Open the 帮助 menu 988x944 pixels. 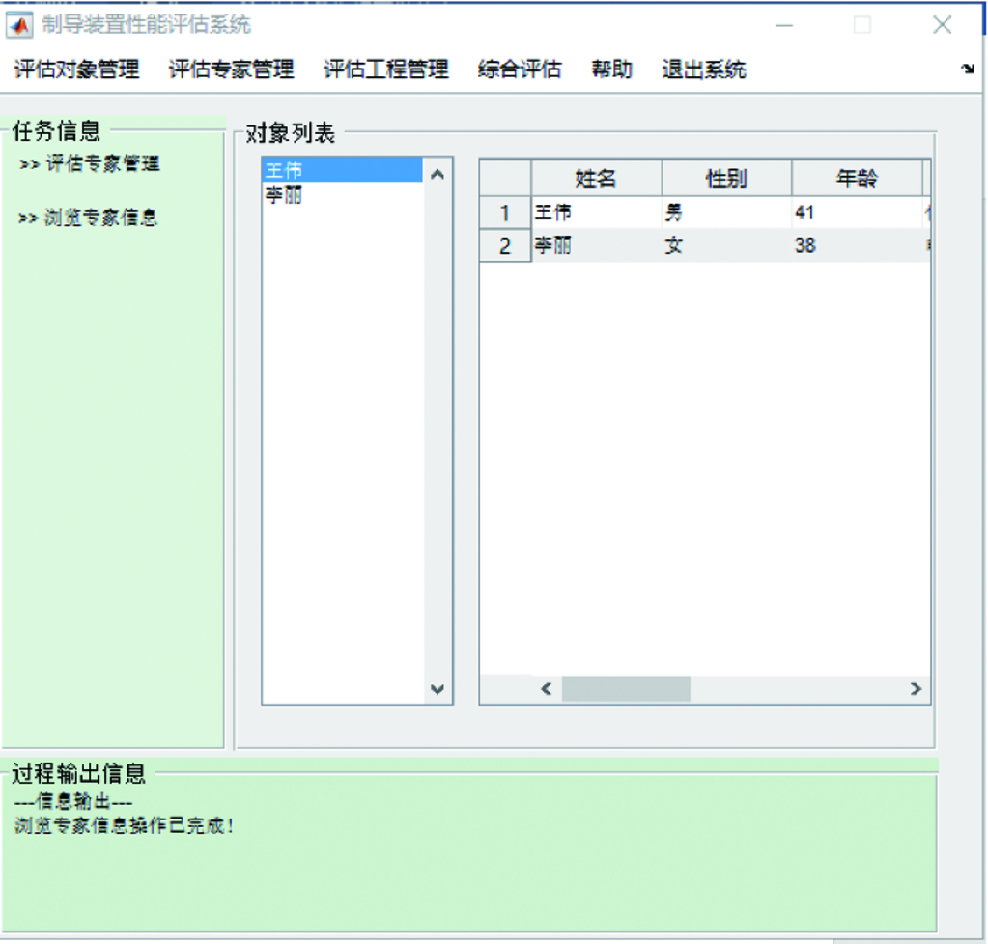tap(612, 69)
